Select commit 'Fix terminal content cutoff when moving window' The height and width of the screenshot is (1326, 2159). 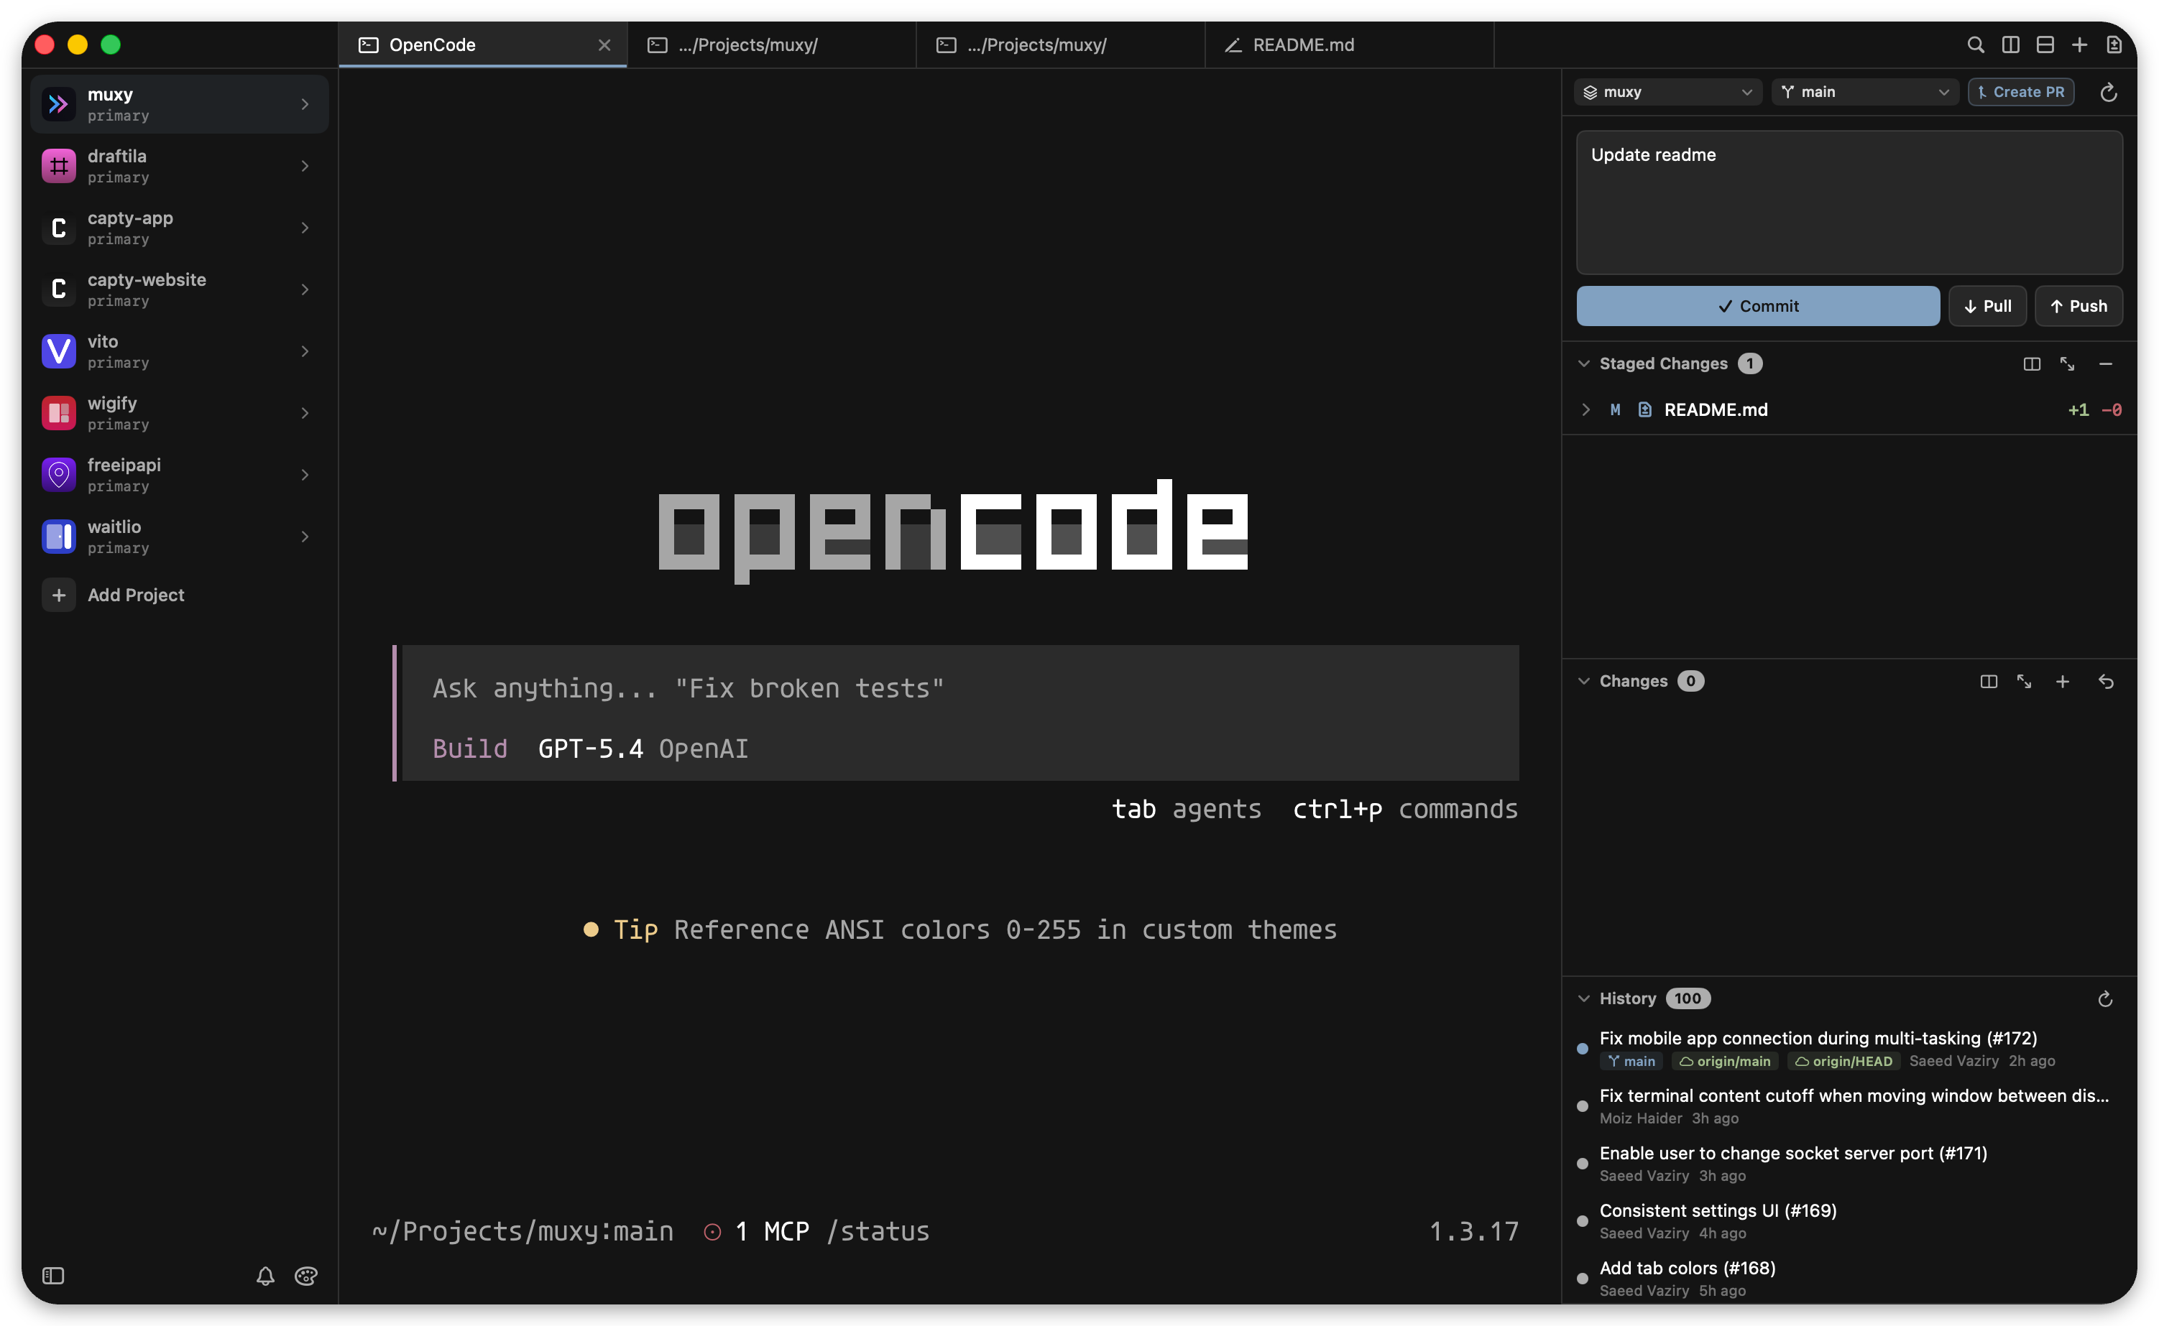click(1849, 1106)
